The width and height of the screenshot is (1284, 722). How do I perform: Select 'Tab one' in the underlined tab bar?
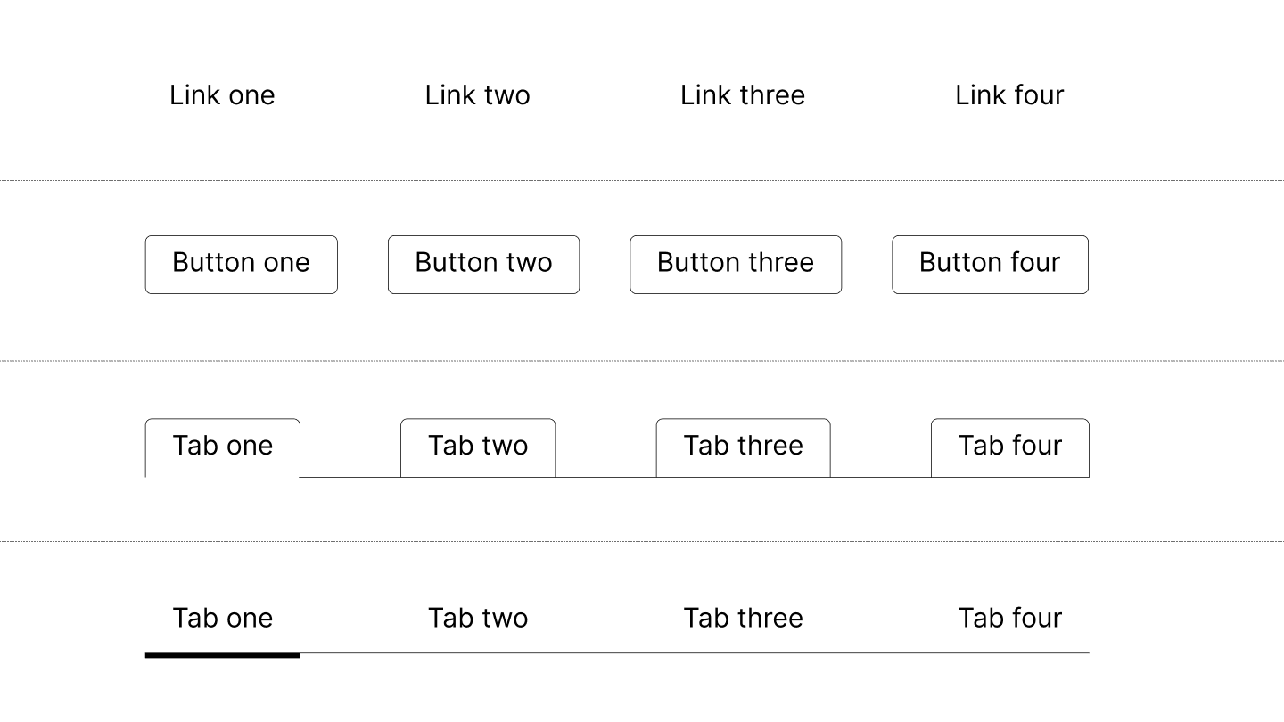[x=222, y=618]
